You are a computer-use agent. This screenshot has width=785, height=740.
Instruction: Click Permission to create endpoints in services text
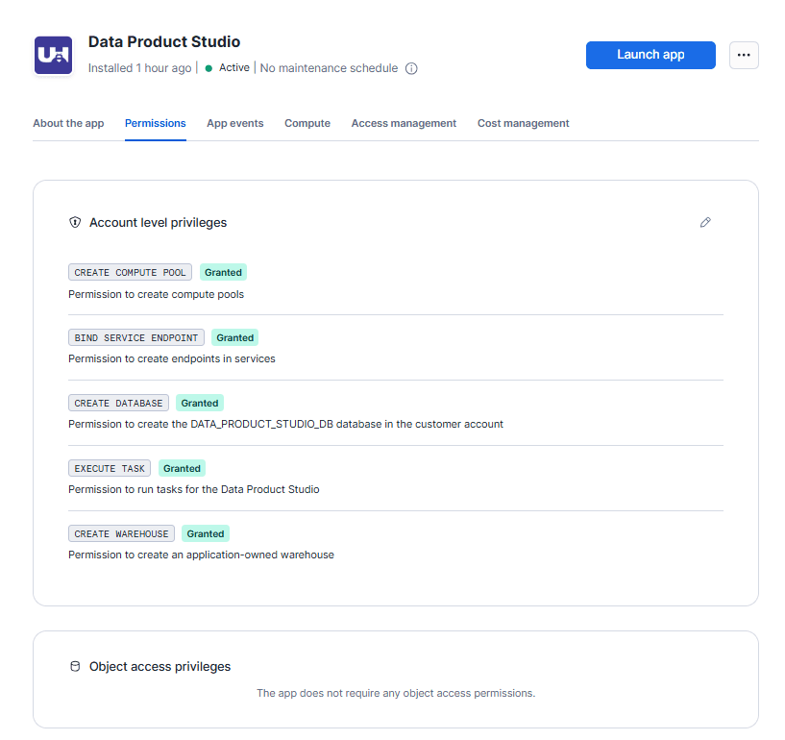click(172, 359)
